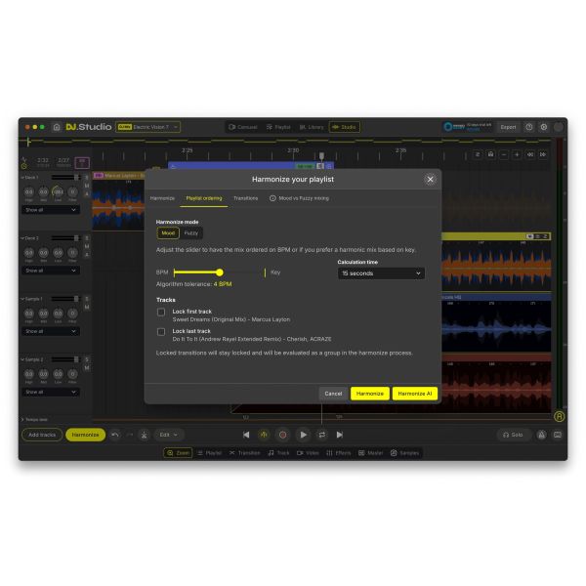Viewport: 586px width, 586px height.
Task: Toggle the yellow waveform sync button
Action: click(x=264, y=435)
